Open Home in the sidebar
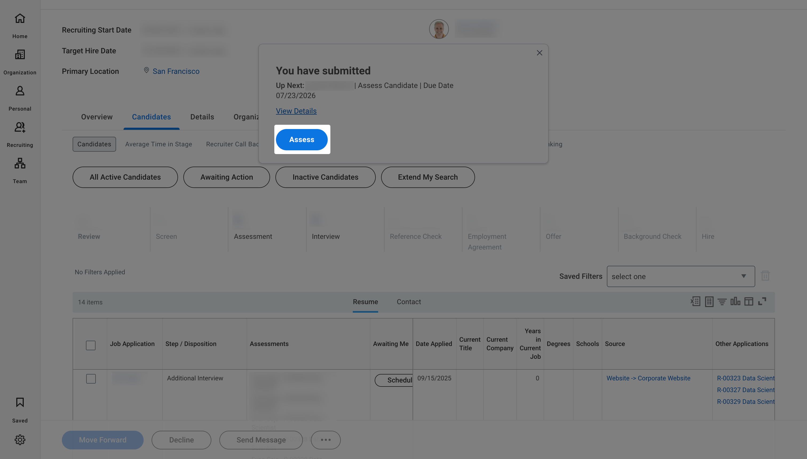Viewport: 807px width, 459px height. [20, 25]
